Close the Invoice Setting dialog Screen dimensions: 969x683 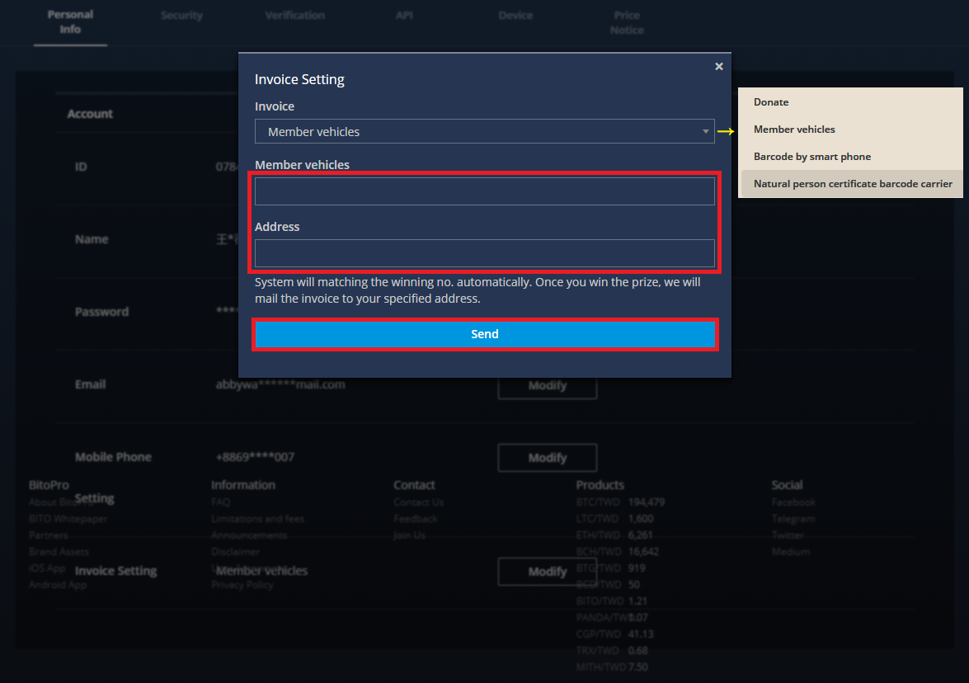click(719, 66)
